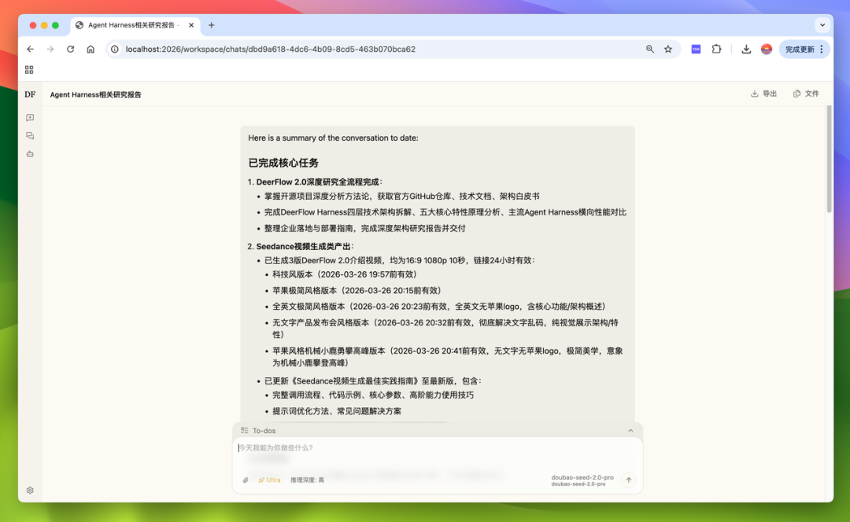Open the extensions puzzle icon
The height and width of the screenshot is (522, 850).
(x=716, y=50)
